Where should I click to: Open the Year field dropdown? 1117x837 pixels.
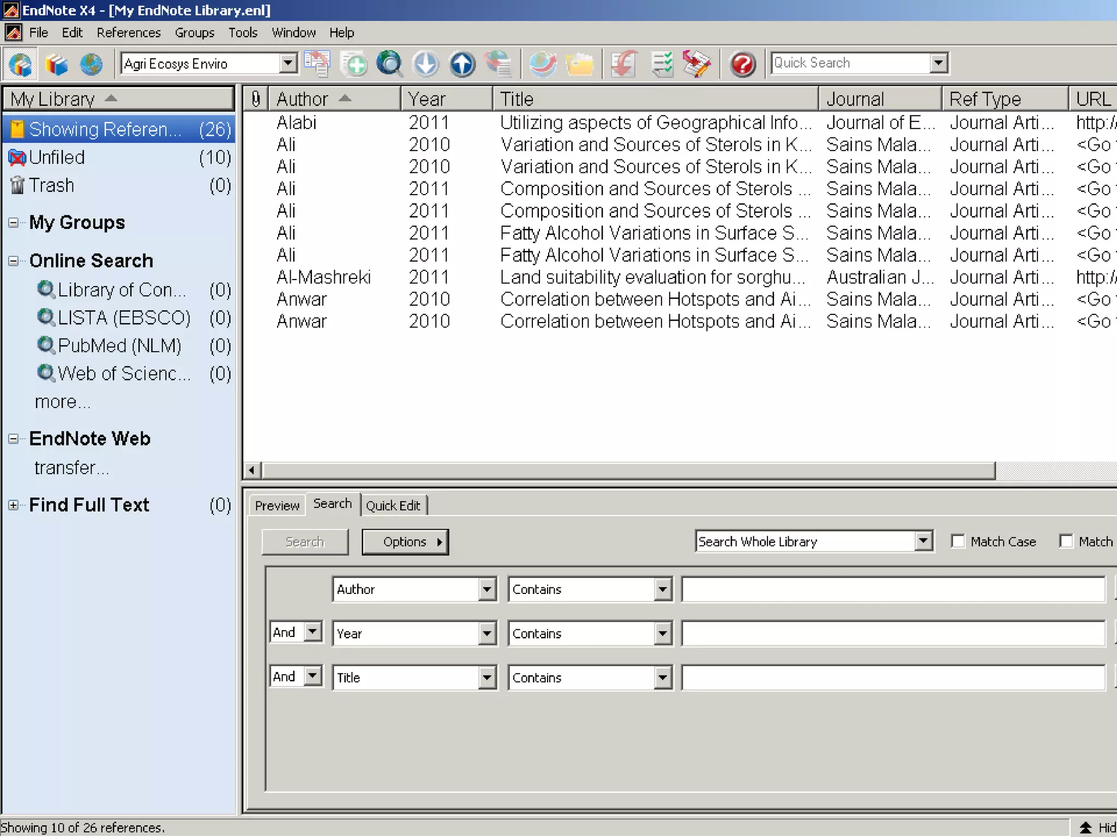pyautogui.click(x=487, y=633)
